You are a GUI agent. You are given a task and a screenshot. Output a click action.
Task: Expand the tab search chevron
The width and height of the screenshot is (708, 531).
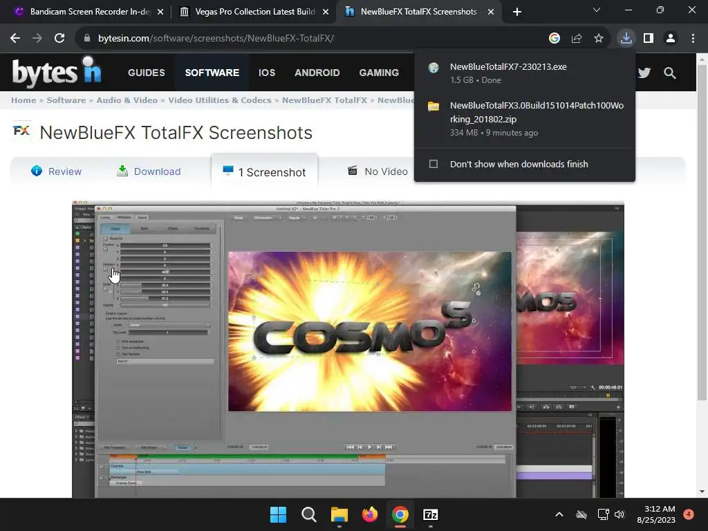point(597,10)
